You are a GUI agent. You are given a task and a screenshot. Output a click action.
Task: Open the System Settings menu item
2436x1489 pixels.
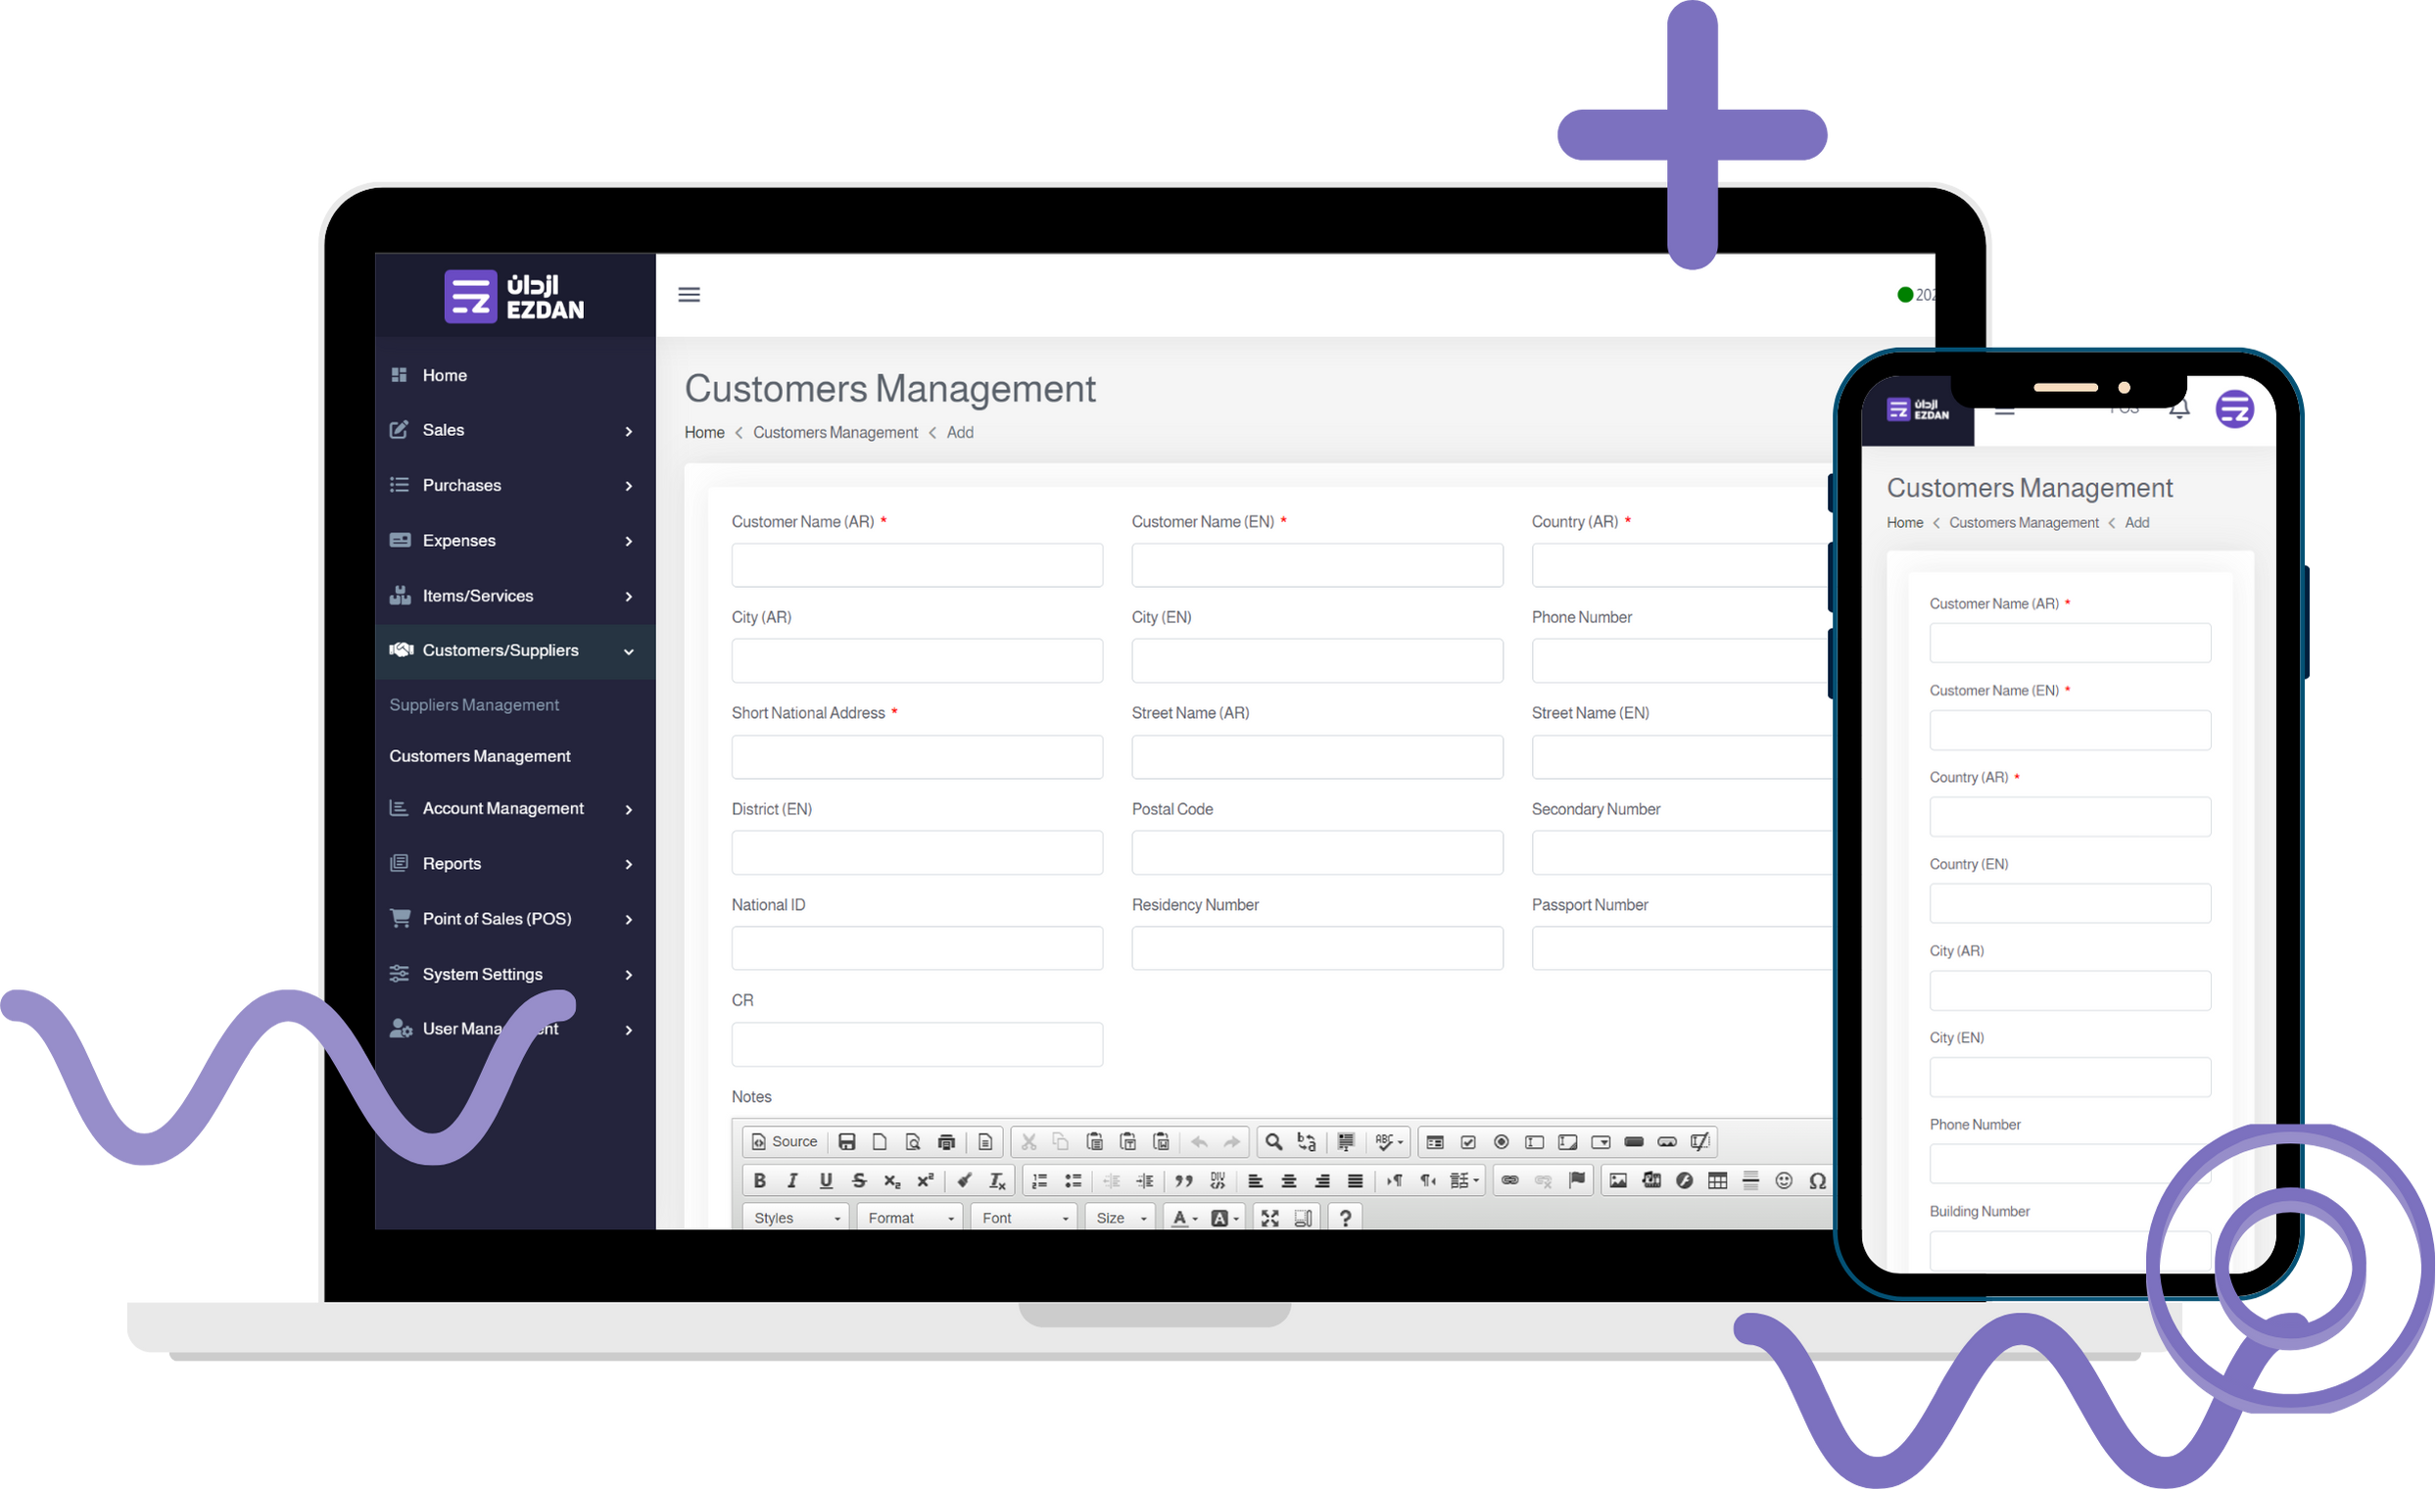click(x=484, y=973)
